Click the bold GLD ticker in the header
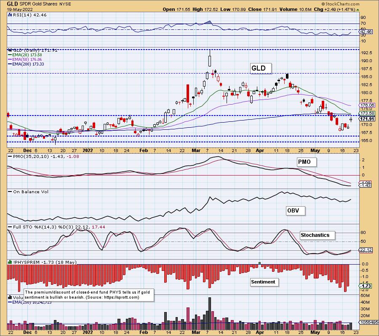 [x=12, y=4]
